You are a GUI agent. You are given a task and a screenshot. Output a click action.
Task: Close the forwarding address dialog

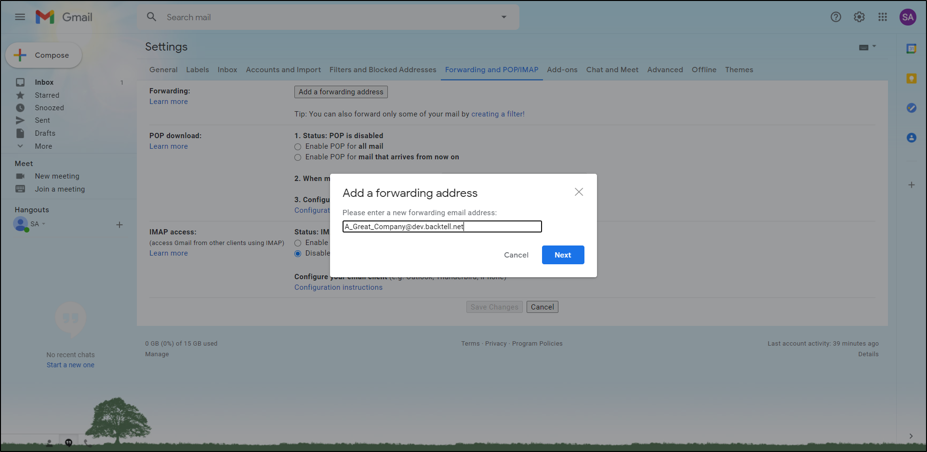click(579, 192)
